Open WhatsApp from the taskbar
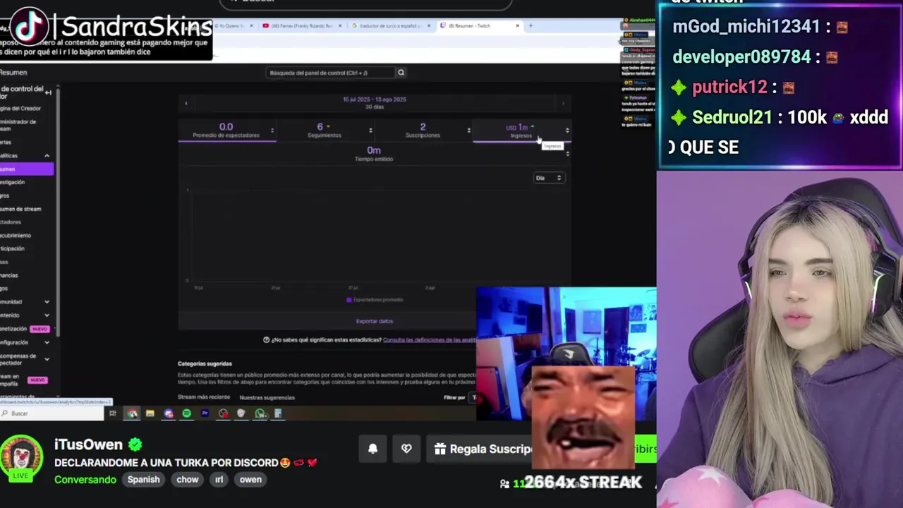Viewport: 903px width, 508px height. pos(260,413)
